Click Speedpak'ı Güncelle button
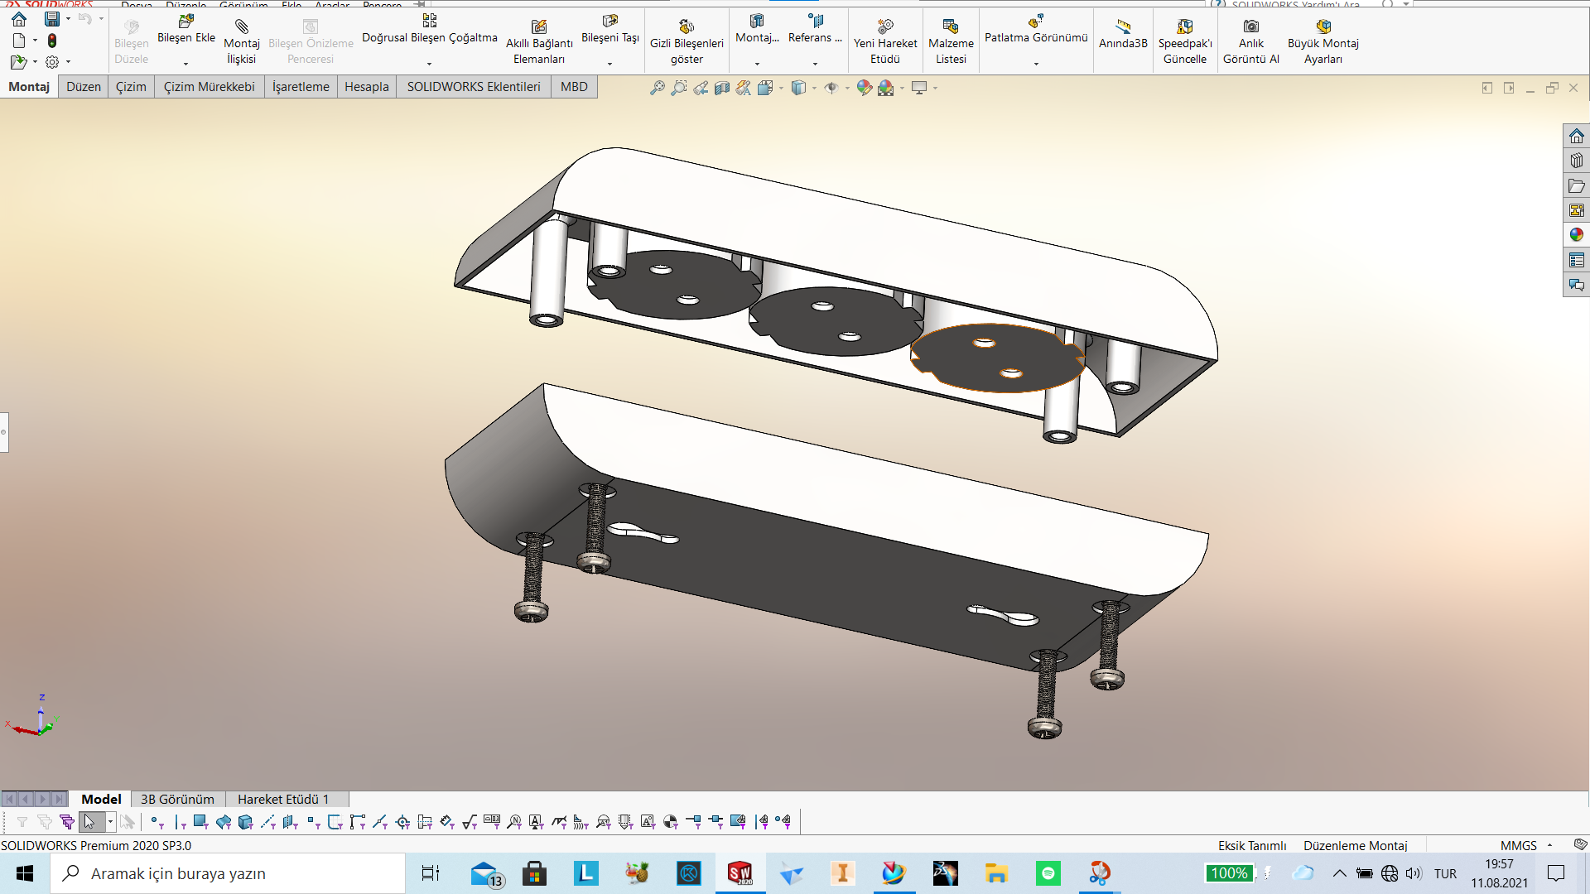The image size is (1590, 894). [x=1184, y=41]
